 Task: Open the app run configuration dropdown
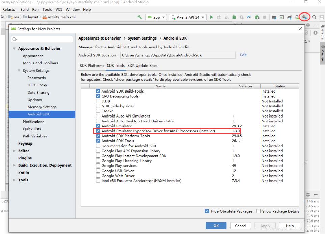click(x=157, y=17)
